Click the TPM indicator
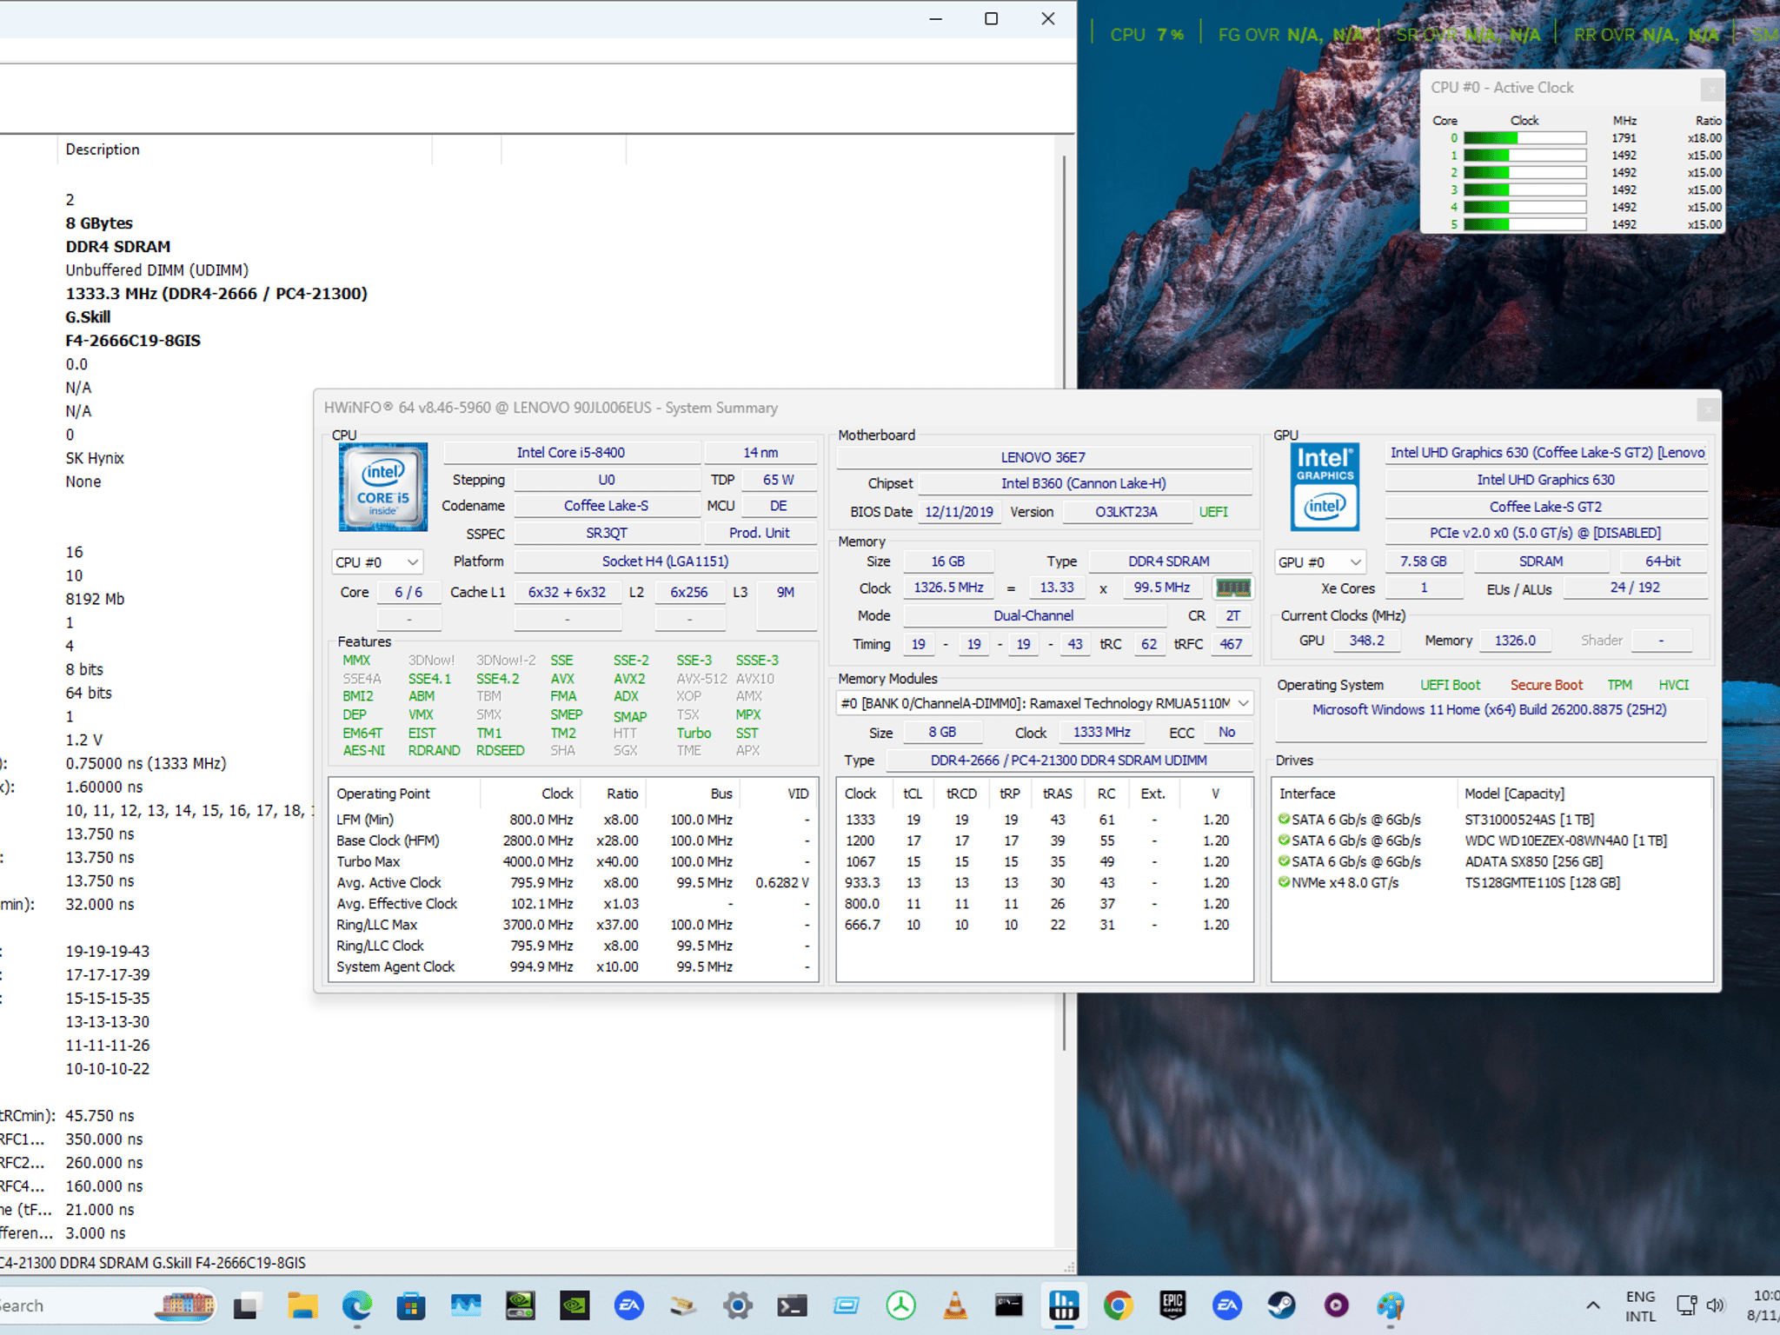Screen dimensions: 1780x1335 [x=1619, y=685]
